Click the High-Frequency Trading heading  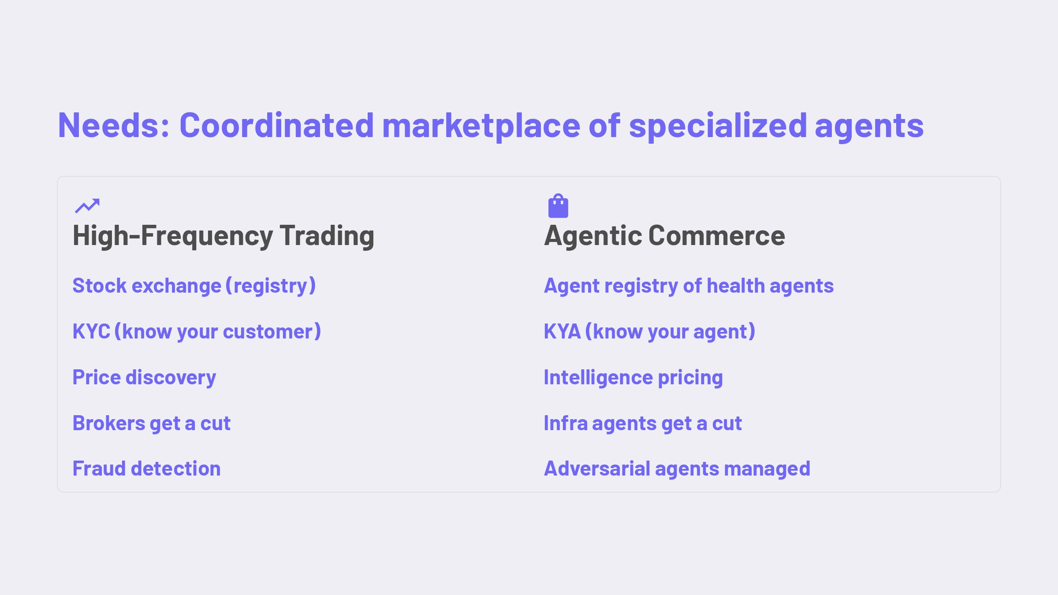tap(224, 236)
